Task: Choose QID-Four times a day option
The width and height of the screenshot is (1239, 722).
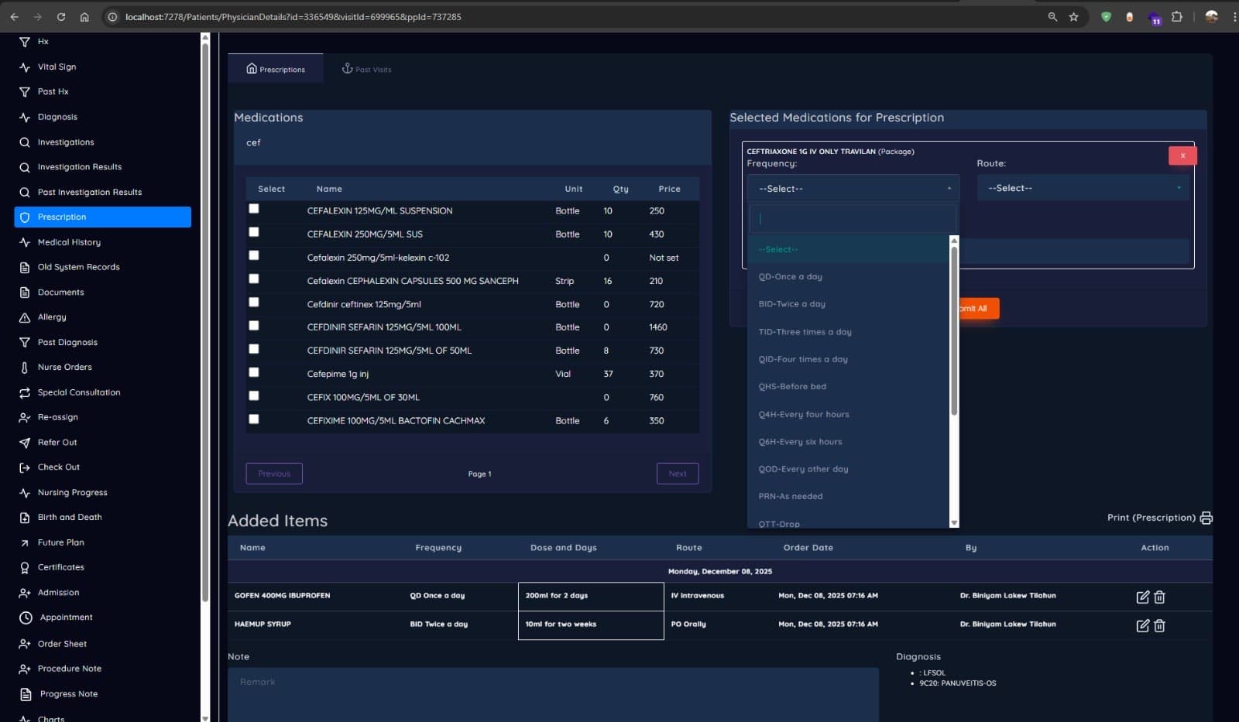Action: click(x=848, y=359)
